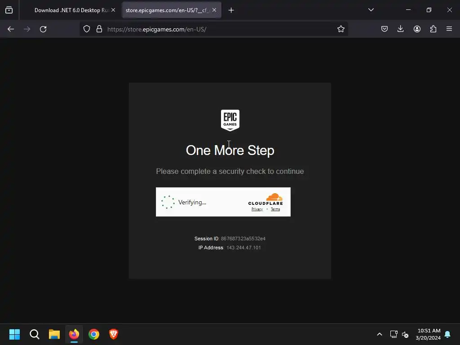Show hidden system tray icons
This screenshot has width=460, height=345.
coord(379,334)
